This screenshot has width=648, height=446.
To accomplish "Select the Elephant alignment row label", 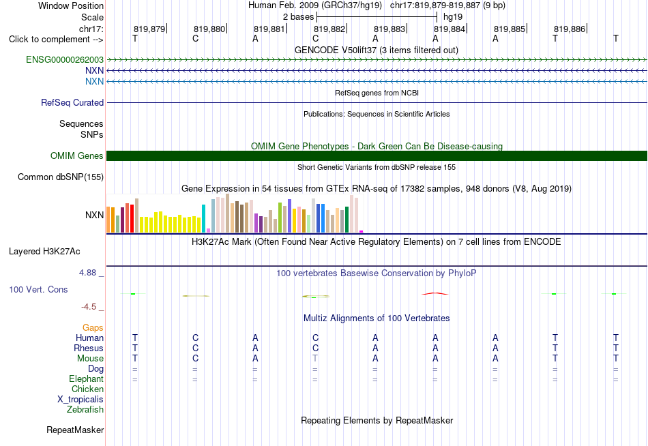I will point(86,378).
